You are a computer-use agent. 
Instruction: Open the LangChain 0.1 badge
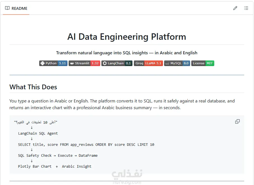click(117, 63)
